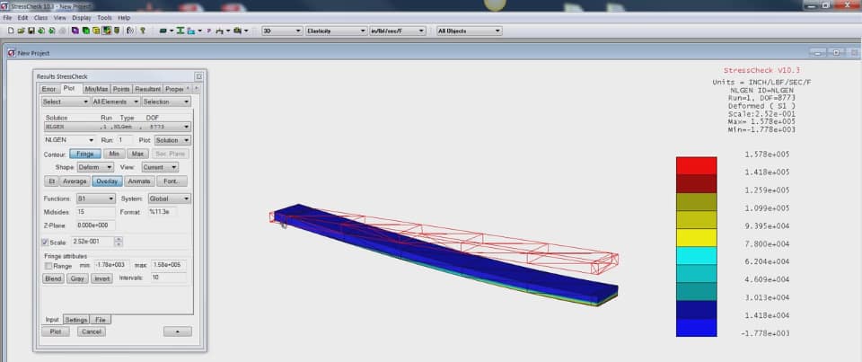Screen dimensions: 862x362
Task: Click the Open folder toolbar icon
Action: coord(20,31)
